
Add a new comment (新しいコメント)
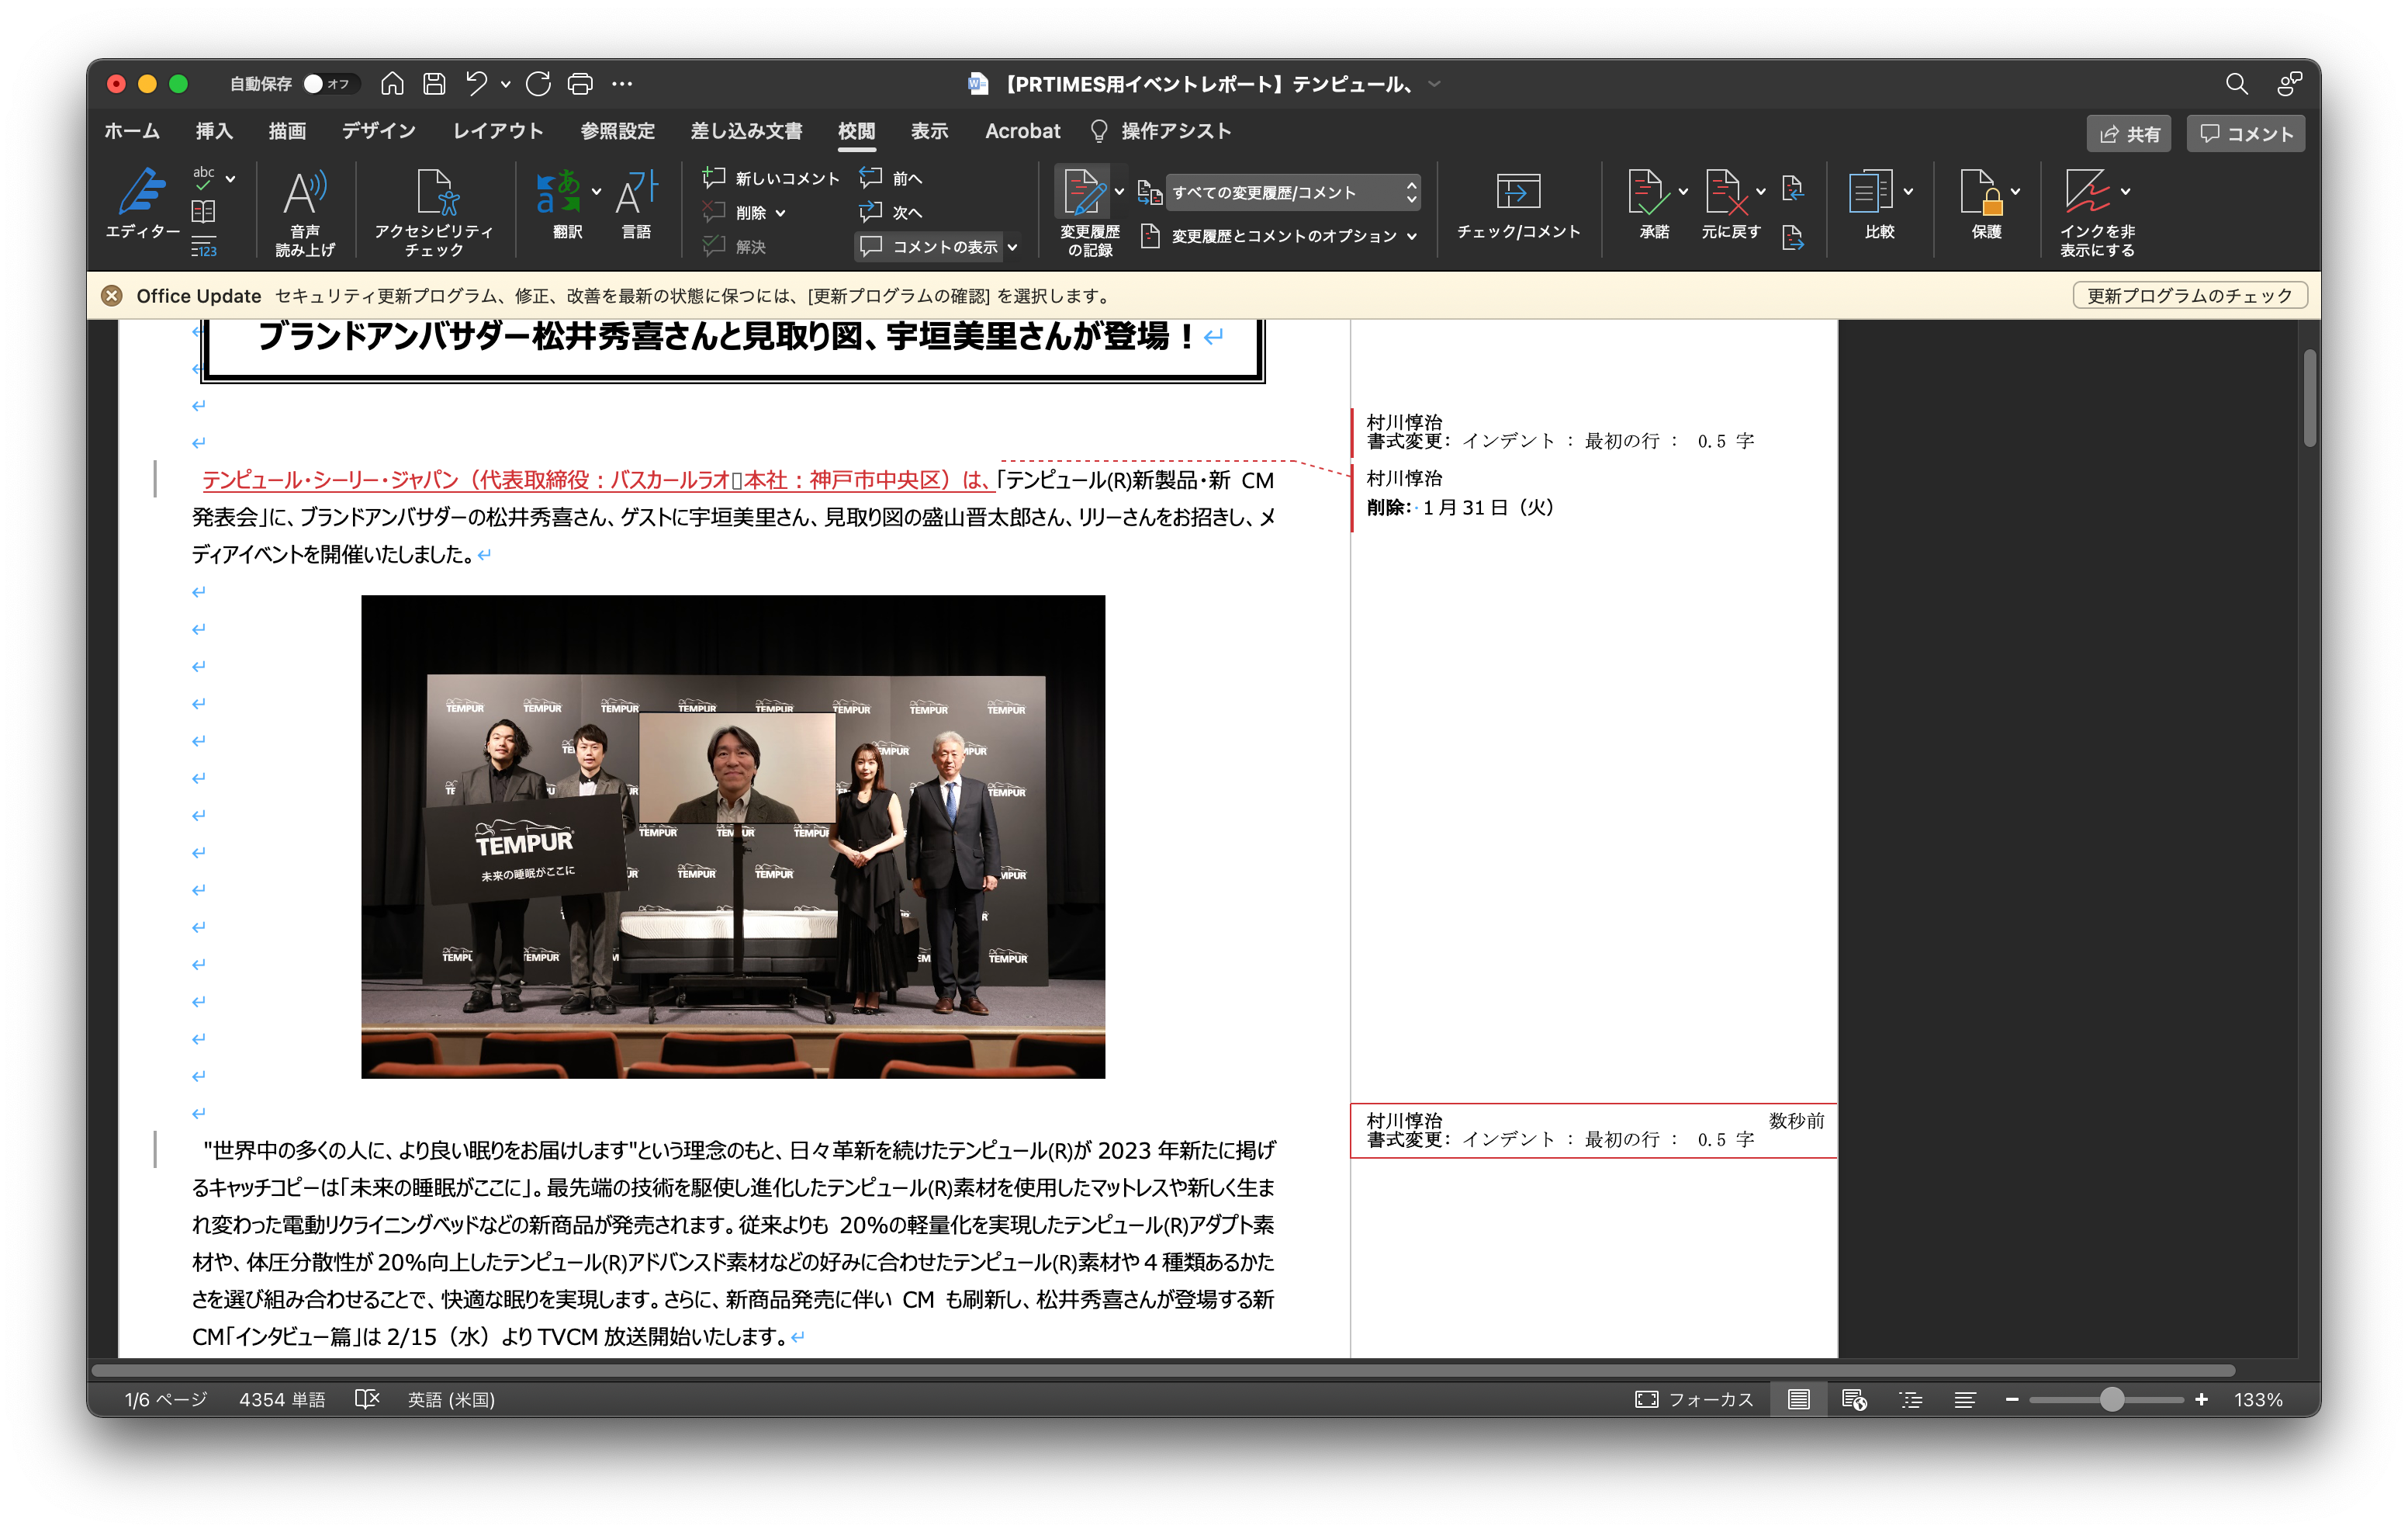point(771,179)
